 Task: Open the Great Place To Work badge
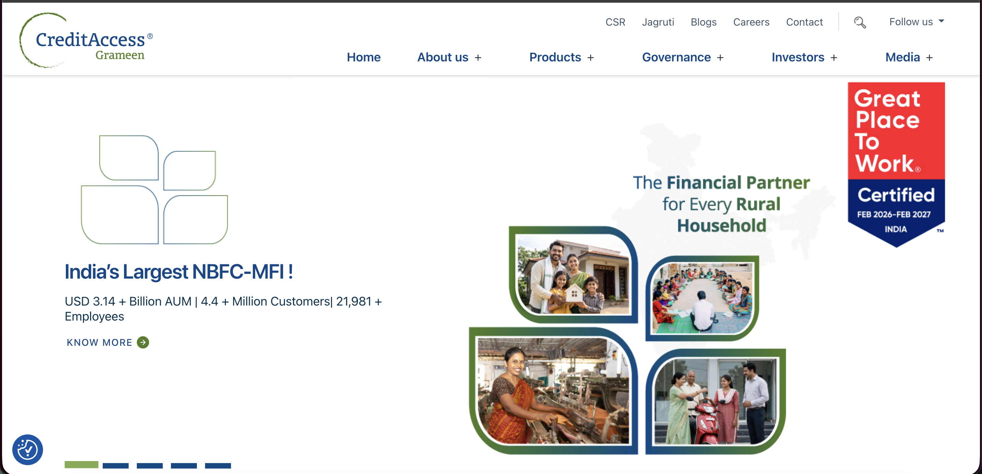pyautogui.click(x=896, y=165)
